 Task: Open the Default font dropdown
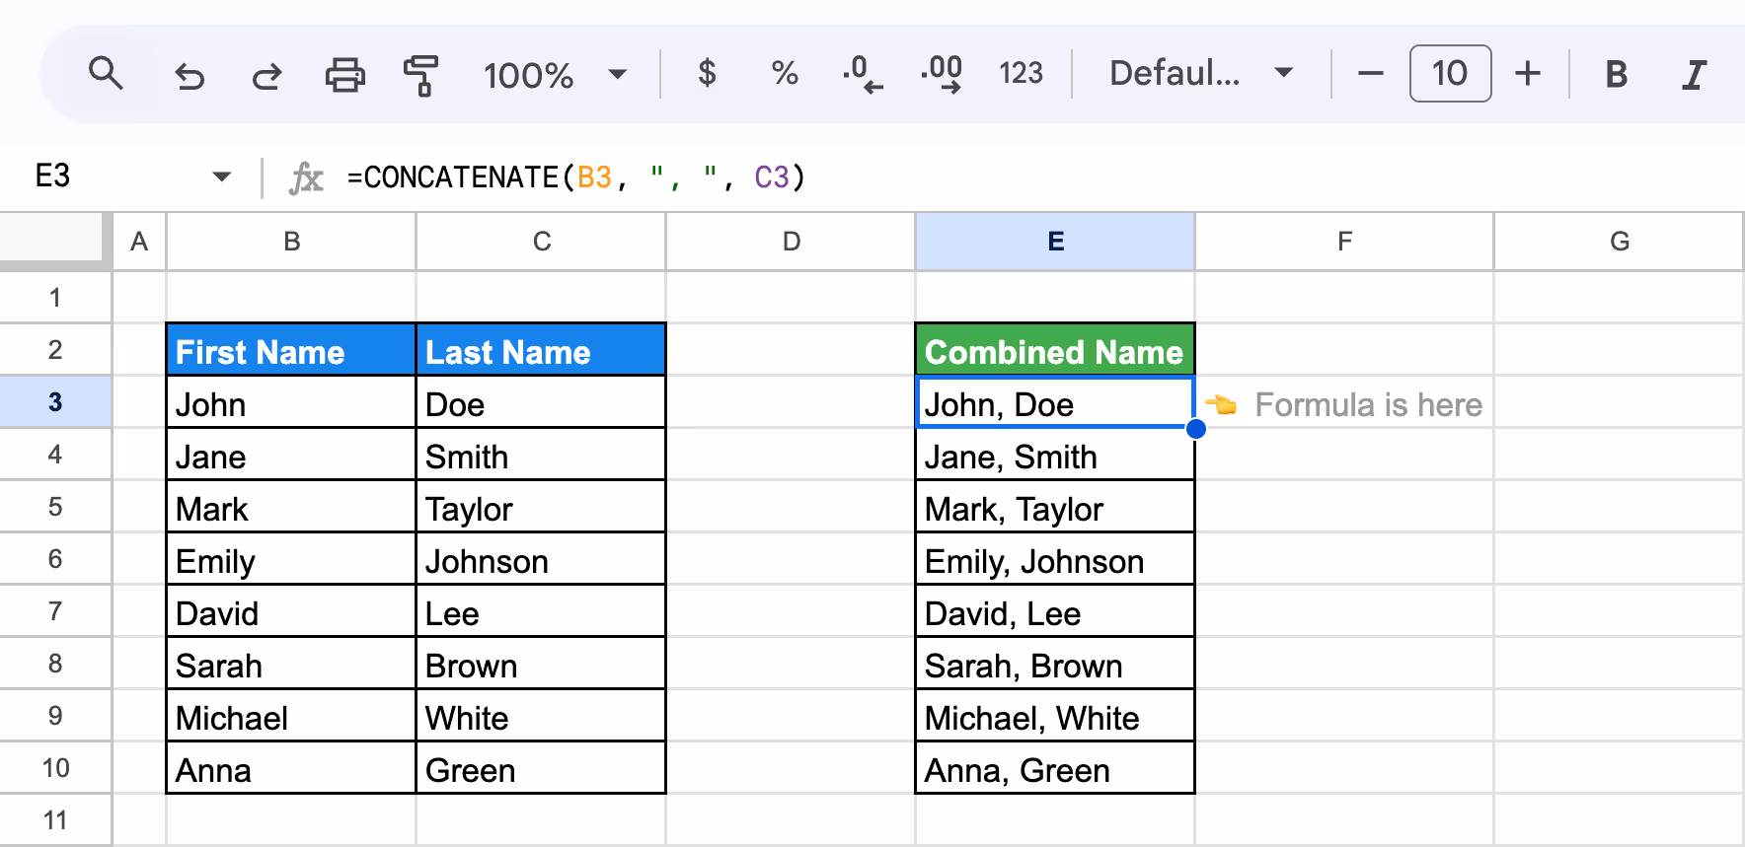(1201, 73)
